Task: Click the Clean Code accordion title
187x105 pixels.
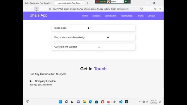Action: [x=60, y=28]
